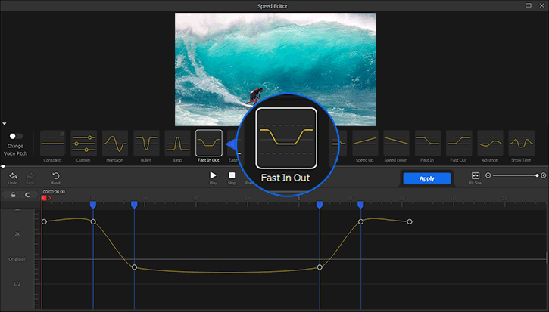Click the Fit Size icon
549x312 pixels.
click(475, 175)
